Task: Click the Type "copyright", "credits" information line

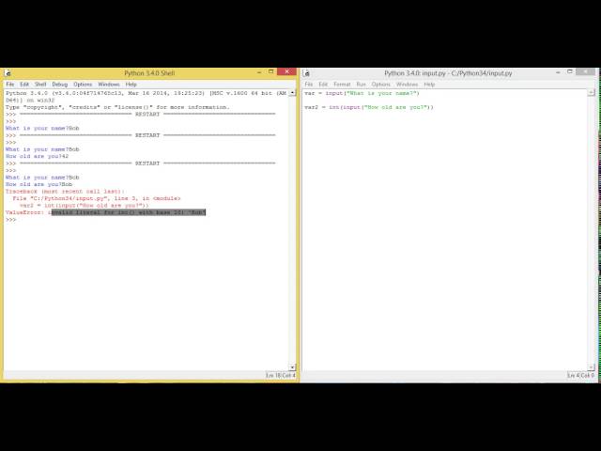Action: pos(117,107)
